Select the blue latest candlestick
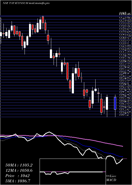The height and width of the screenshot is (185, 132). 115,103
